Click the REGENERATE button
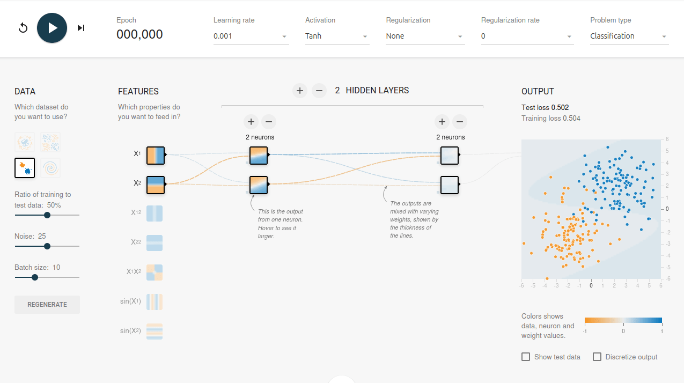This screenshot has width=684, height=383. click(47, 305)
